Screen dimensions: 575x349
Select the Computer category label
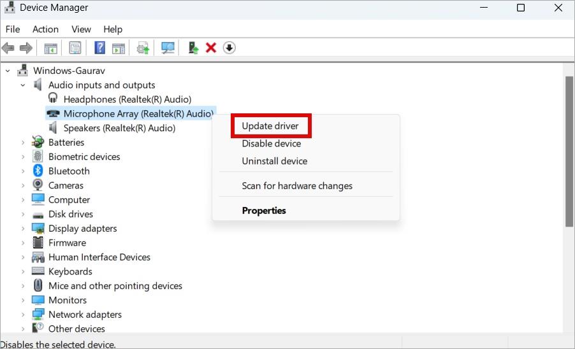[69, 199]
